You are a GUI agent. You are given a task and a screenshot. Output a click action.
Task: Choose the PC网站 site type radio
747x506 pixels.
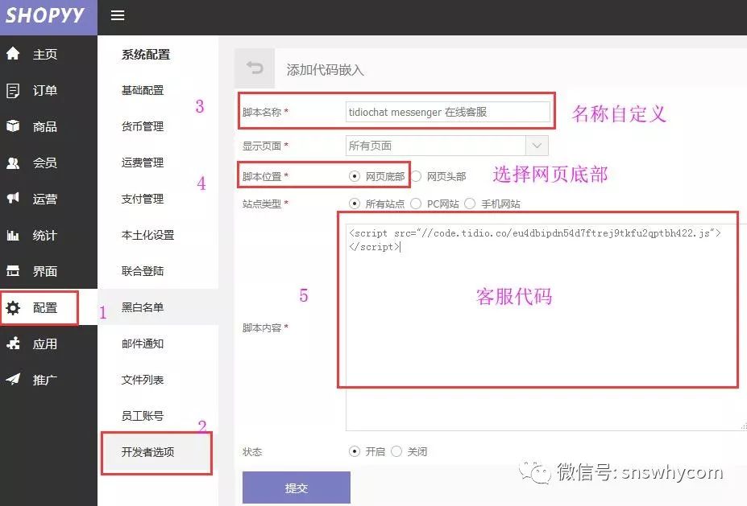(415, 203)
